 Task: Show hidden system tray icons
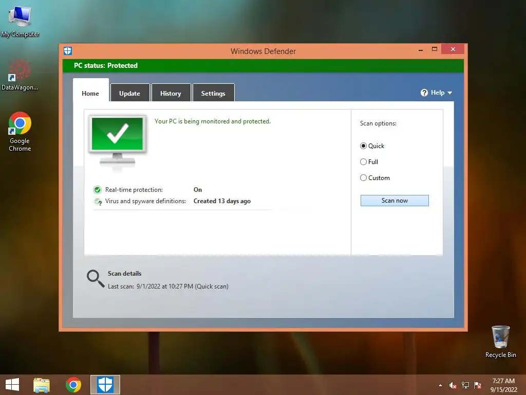click(440, 385)
